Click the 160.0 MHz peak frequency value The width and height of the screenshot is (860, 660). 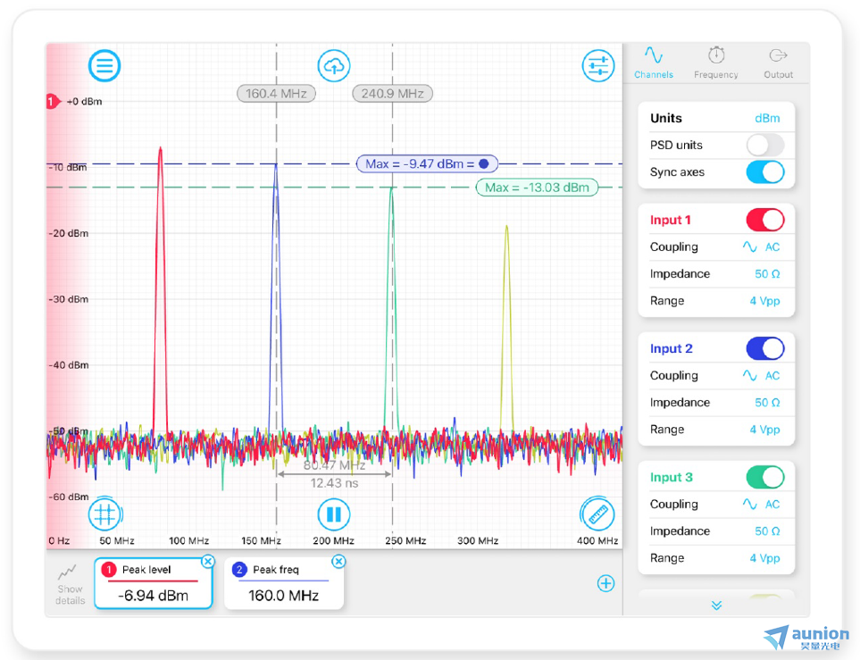tap(284, 596)
